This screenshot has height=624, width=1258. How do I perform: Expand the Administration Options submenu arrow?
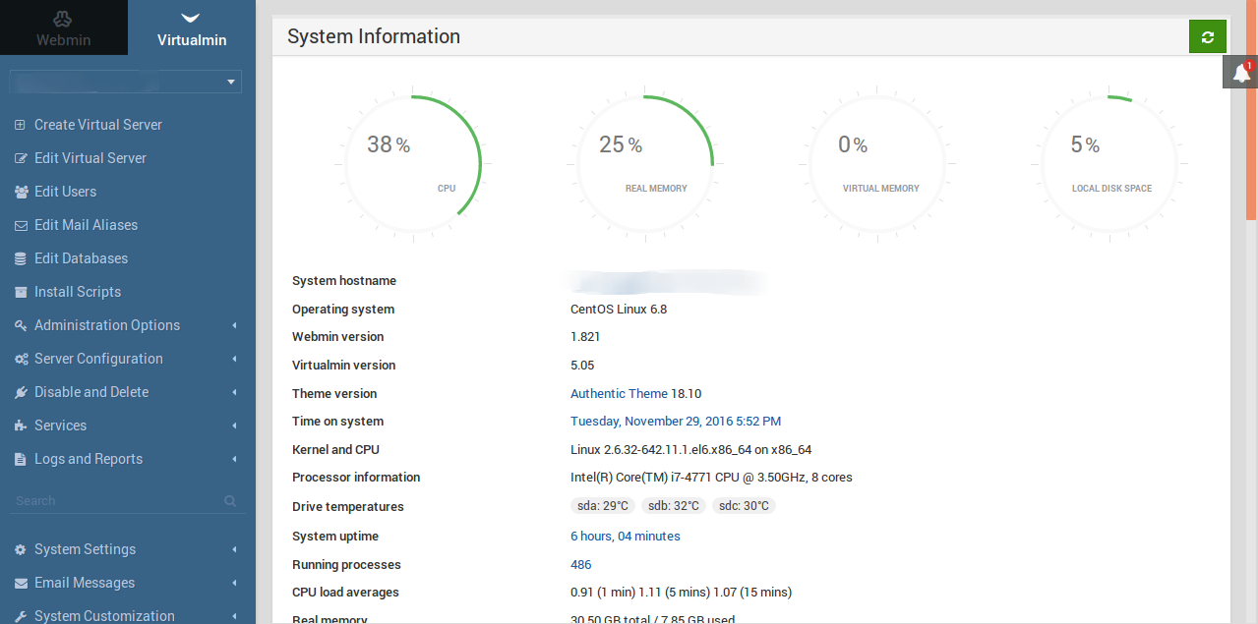click(x=234, y=325)
